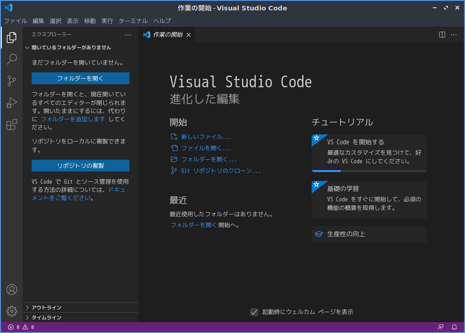Open the 移動 menu

click(x=90, y=21)
